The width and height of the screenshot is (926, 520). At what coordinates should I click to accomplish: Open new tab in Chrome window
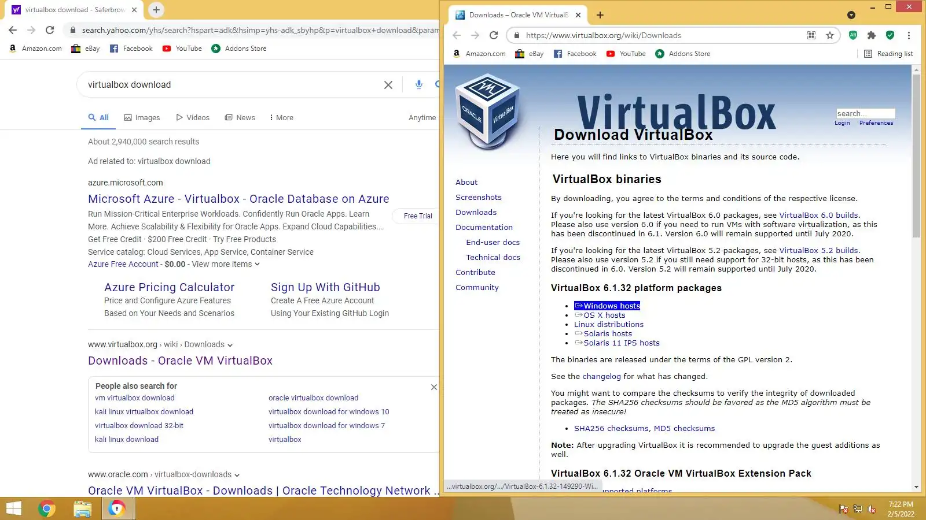pyautogui.click(x=600, y=15)
